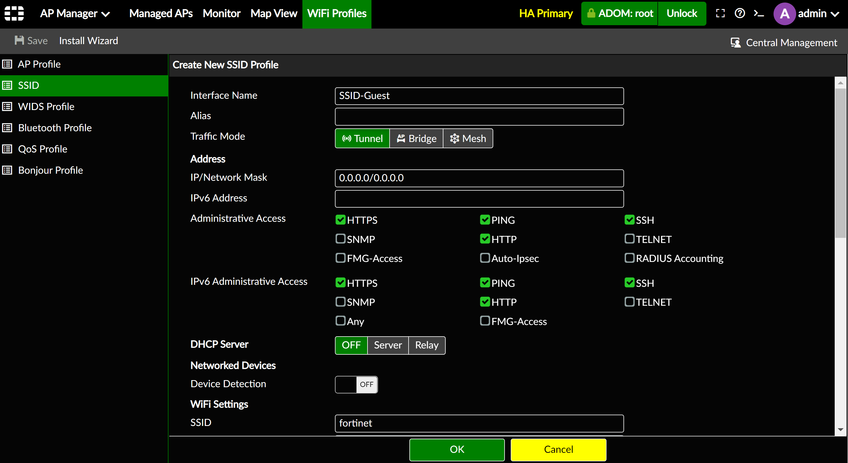
Task: Toggle full screen mode icon
Action: coord(720,14)
